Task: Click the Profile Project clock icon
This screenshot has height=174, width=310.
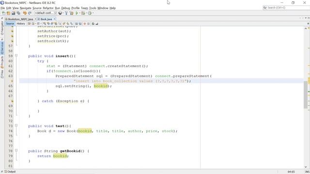Action: (x=90, y=13)
